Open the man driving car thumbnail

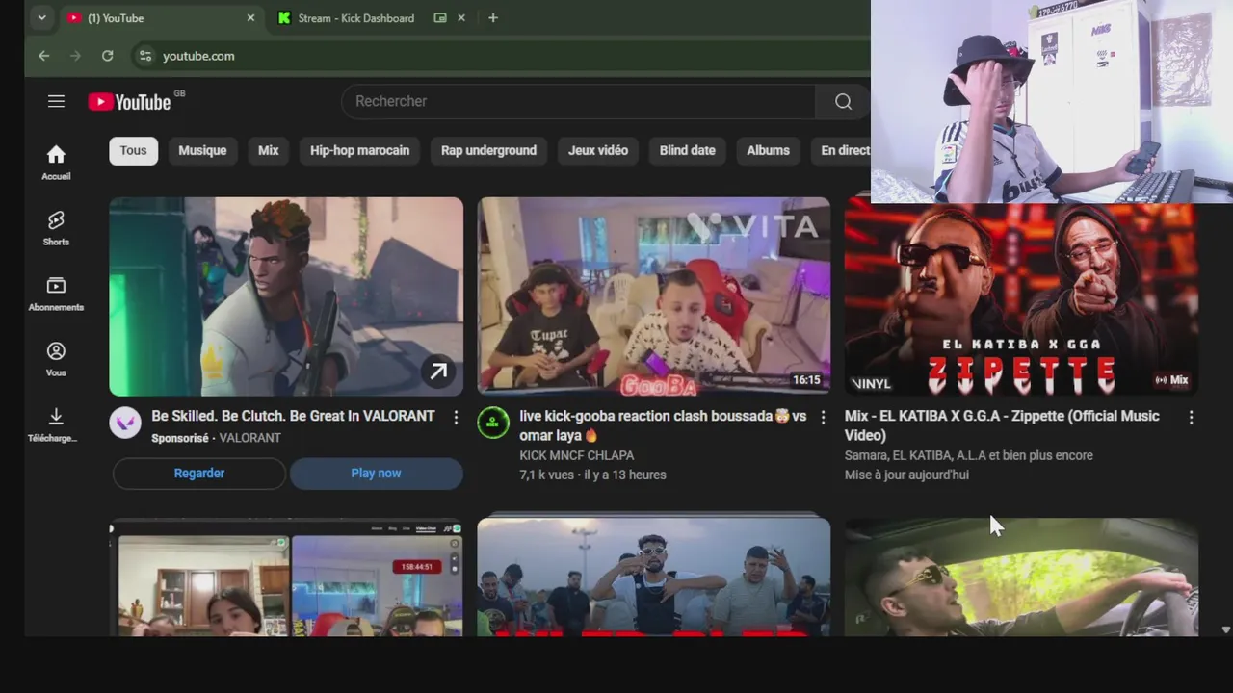pos(1021,577)
